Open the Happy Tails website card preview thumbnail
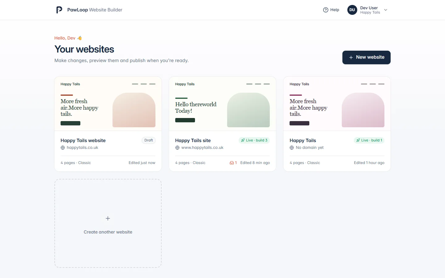 pyautogui.click(x=108, y=104)
